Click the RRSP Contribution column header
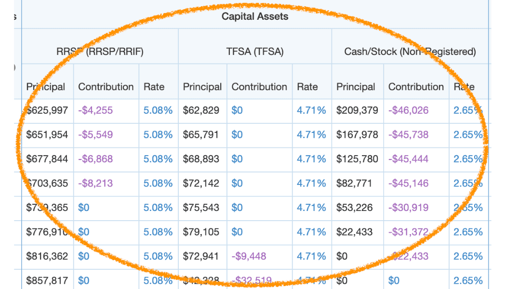Screen dimensions: 506x289 (106, 87)
